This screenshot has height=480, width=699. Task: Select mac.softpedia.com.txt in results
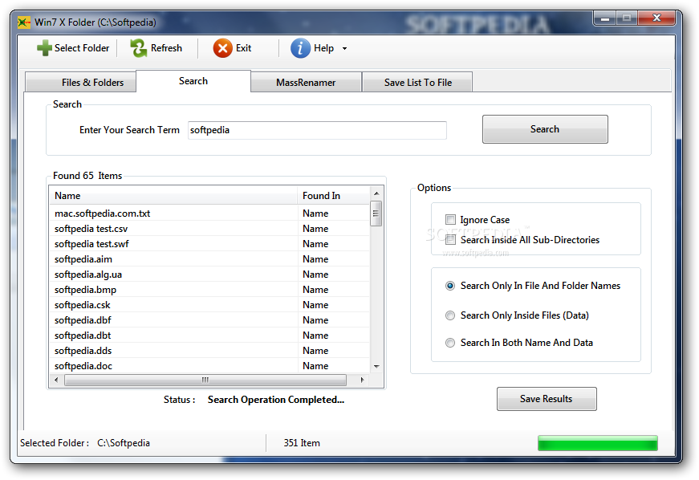click(209, 214)
